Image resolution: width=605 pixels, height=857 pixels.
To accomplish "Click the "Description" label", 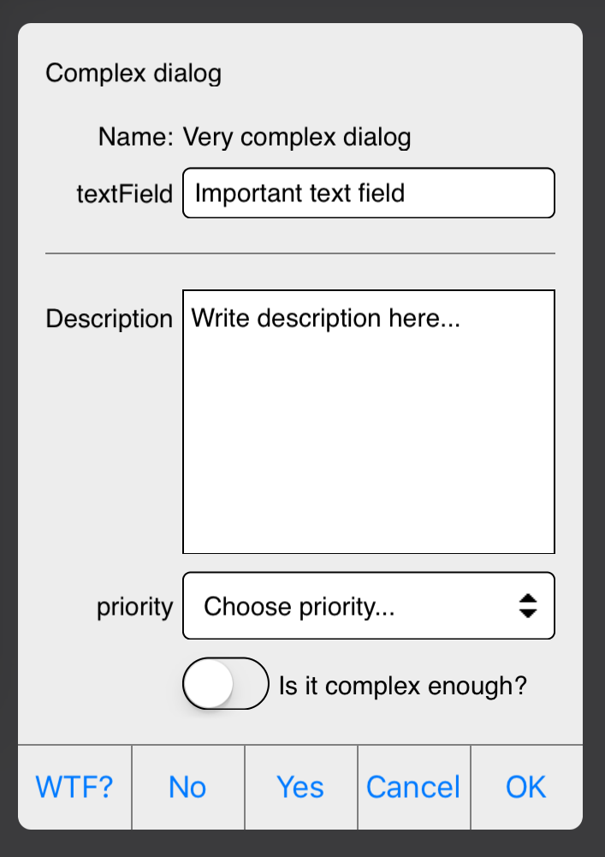I will tap(109, 319).
